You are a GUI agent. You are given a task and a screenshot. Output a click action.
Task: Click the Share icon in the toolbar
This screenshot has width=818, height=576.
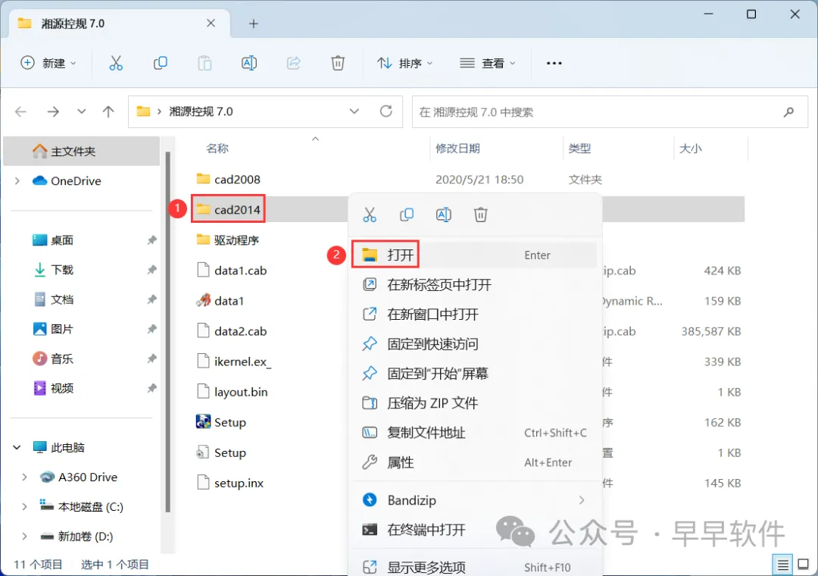tap(294, 63)
